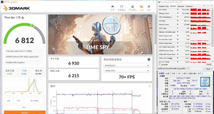The height and width of the screenshot is (114, 214).
Task: Enable the Log to file checkbox
Action: pyautogui.click(x=159, y=65)
